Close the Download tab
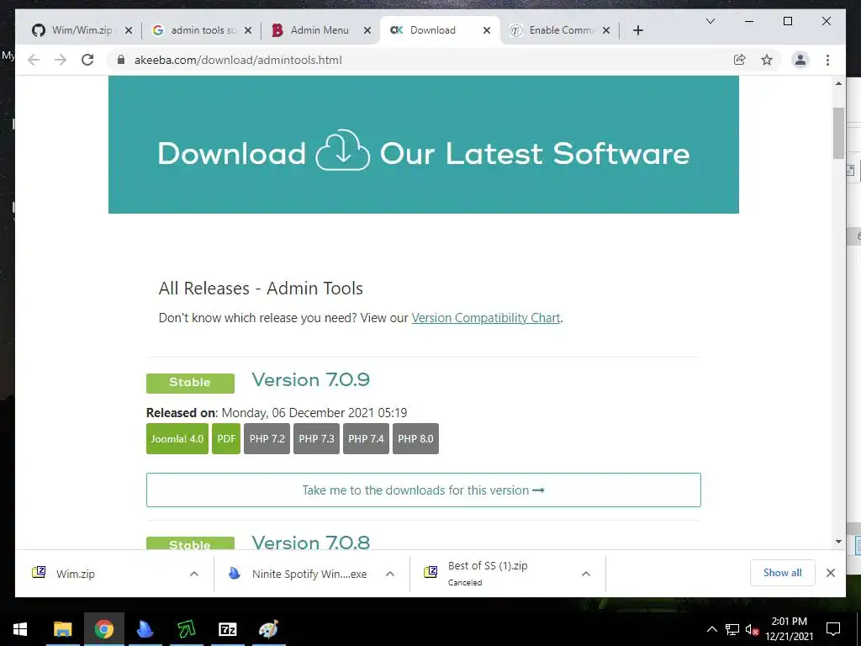 (487, 30)
